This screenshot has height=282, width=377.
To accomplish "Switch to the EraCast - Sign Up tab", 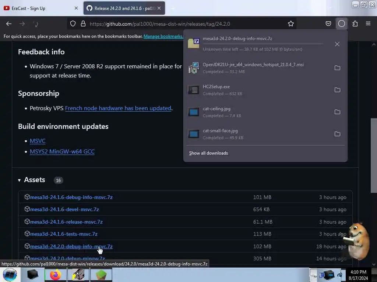I will (x=41, y=8).
